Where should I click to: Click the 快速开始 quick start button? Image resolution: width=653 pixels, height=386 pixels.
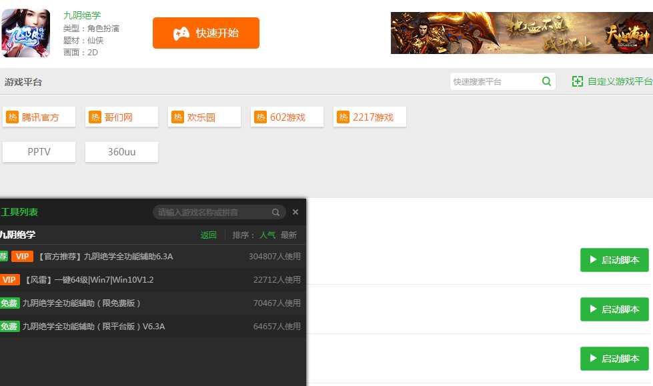point(205,33)
